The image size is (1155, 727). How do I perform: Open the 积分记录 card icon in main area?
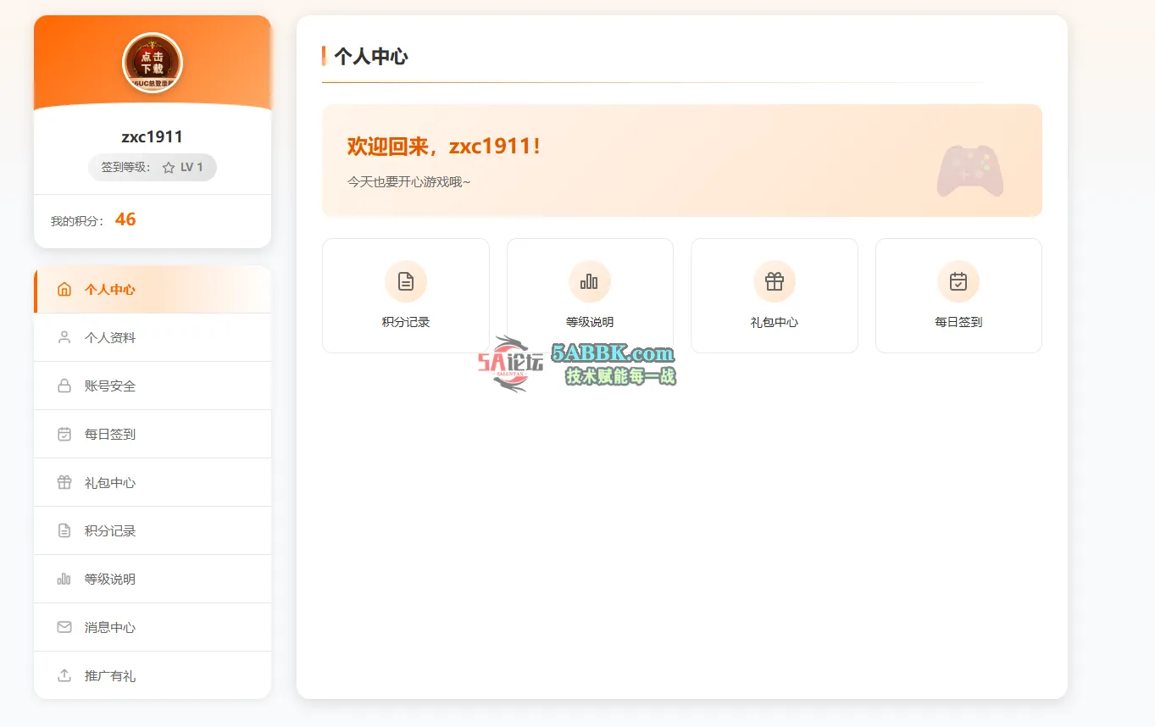[406, 281]
